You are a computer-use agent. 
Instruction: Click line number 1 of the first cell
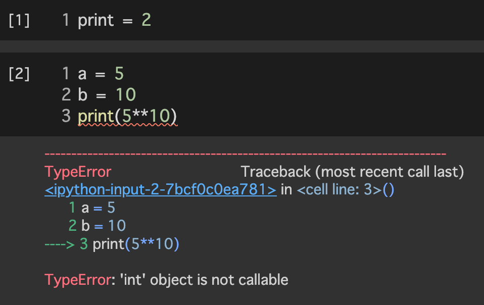[x=66, y=21]
